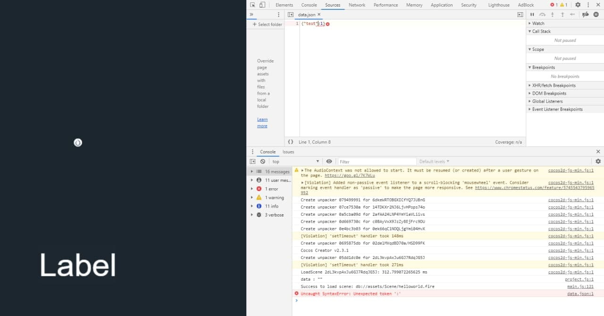604x316 pixels.
Task: Expand the Watch section
Action: (565, 23)
